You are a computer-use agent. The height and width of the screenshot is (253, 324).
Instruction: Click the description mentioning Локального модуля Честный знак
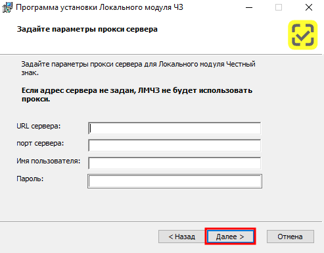[x=138, y=69]
